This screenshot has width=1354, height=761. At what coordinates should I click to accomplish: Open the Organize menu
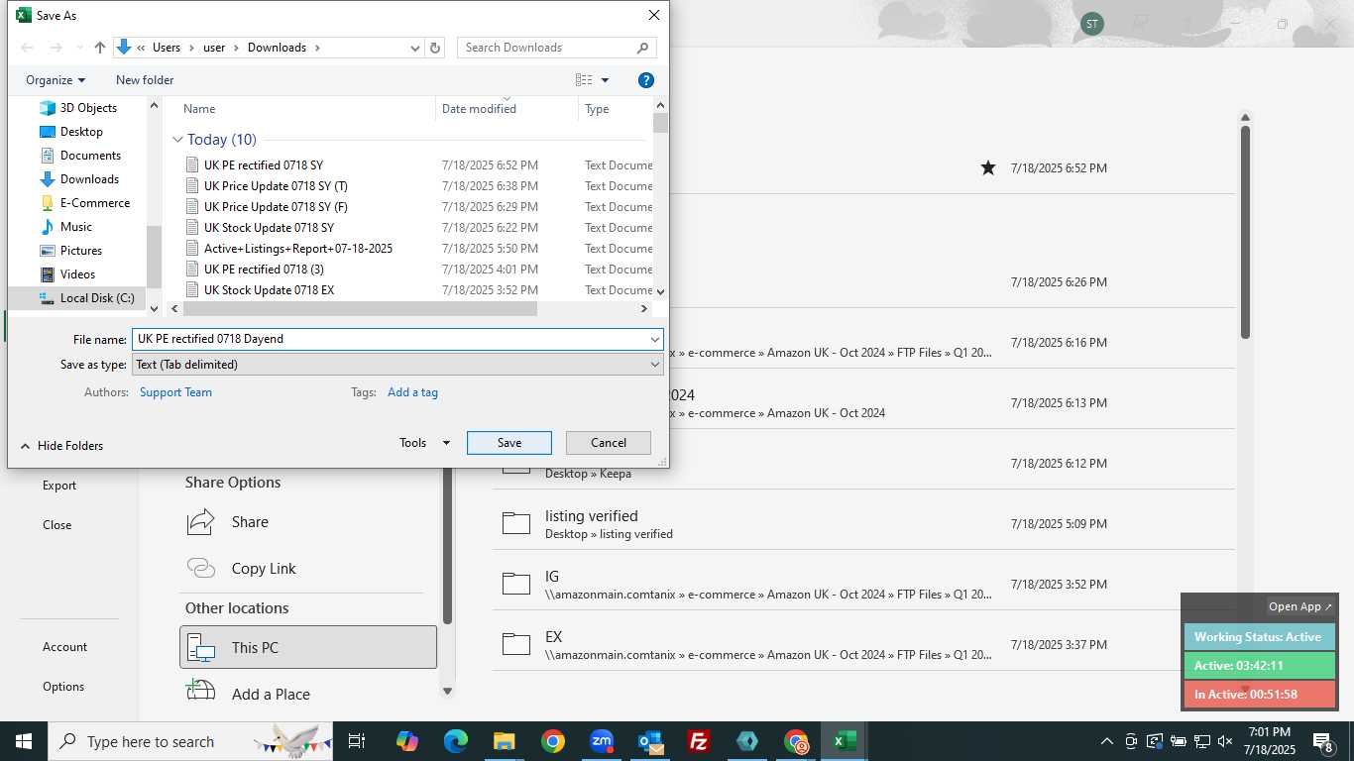click(56, 80)
